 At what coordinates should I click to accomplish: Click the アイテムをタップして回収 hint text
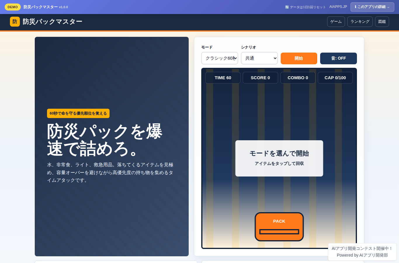(279, 164)
